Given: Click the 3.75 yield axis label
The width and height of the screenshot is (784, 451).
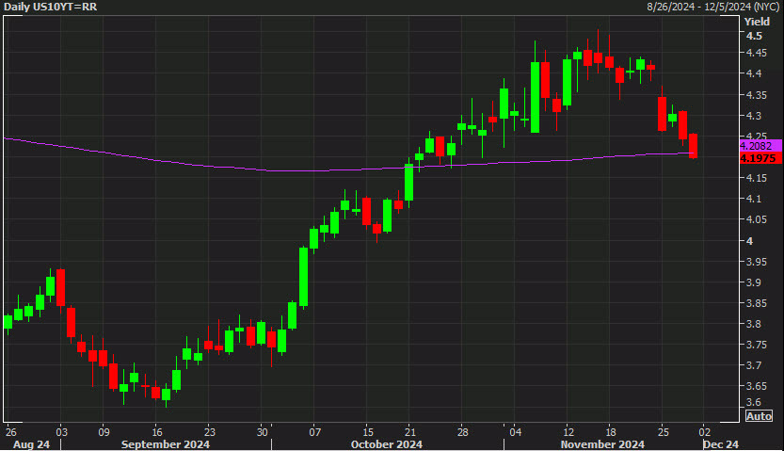Looking at the screenshot, I should pyautogui.click(x=757, y=345).
